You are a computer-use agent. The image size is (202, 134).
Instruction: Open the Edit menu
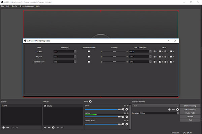8,6
